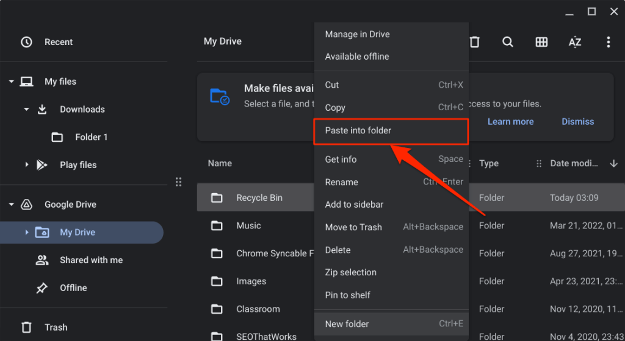625x341 pixels.
Task: Switch to thumbnail grid view icon
Action: [541, 42]
